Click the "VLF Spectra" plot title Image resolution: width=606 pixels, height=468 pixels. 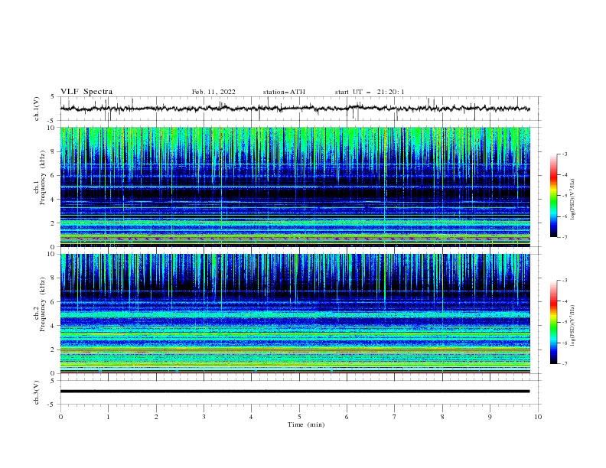[86, 92]
